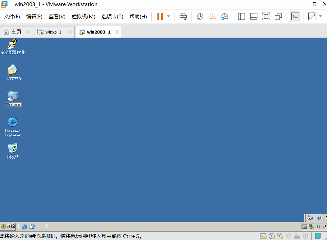Click the language bar keyboard icon
The width and height of the screenshot is (327, 240).
tap(310, 218)
